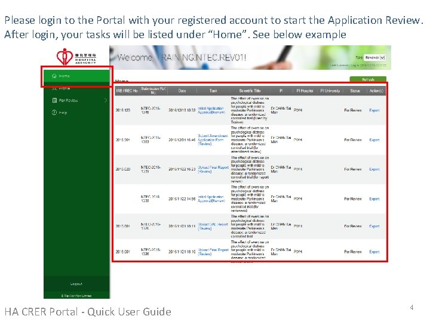430x322 pixels.
Task: Click the HA CRER Portal footer text
Action: point(88,312)
